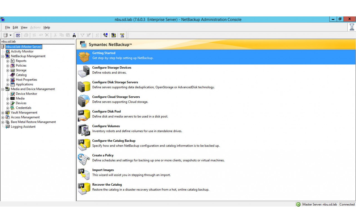The image size is (356, 223).
Task: Click the Refresh toolbar icon
Action: click(97, 35)
